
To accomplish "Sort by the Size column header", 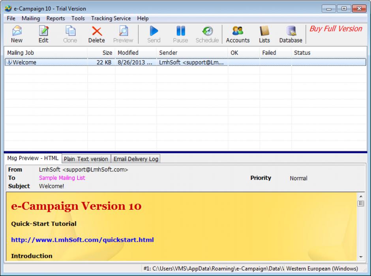I will pyautogui.click(x=101, y=53).
